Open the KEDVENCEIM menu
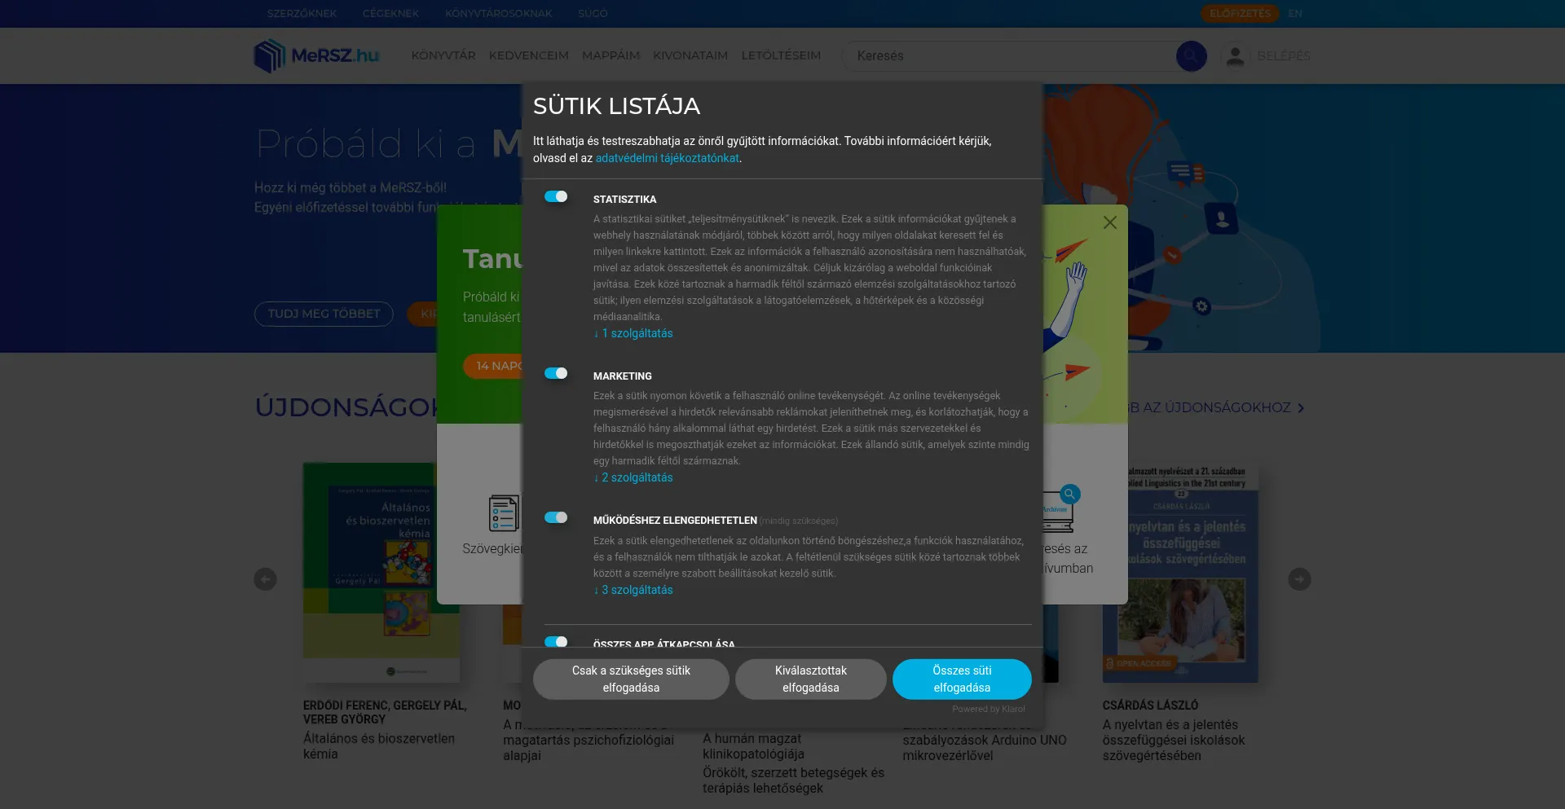 529,55
